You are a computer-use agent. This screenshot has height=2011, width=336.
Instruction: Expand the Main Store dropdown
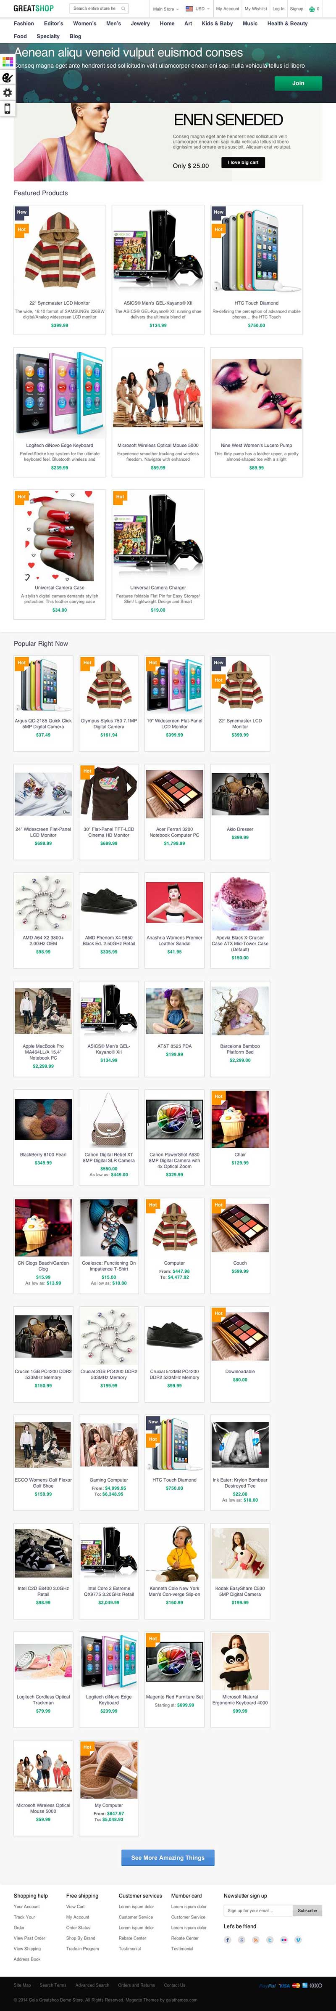pos(165,8)
